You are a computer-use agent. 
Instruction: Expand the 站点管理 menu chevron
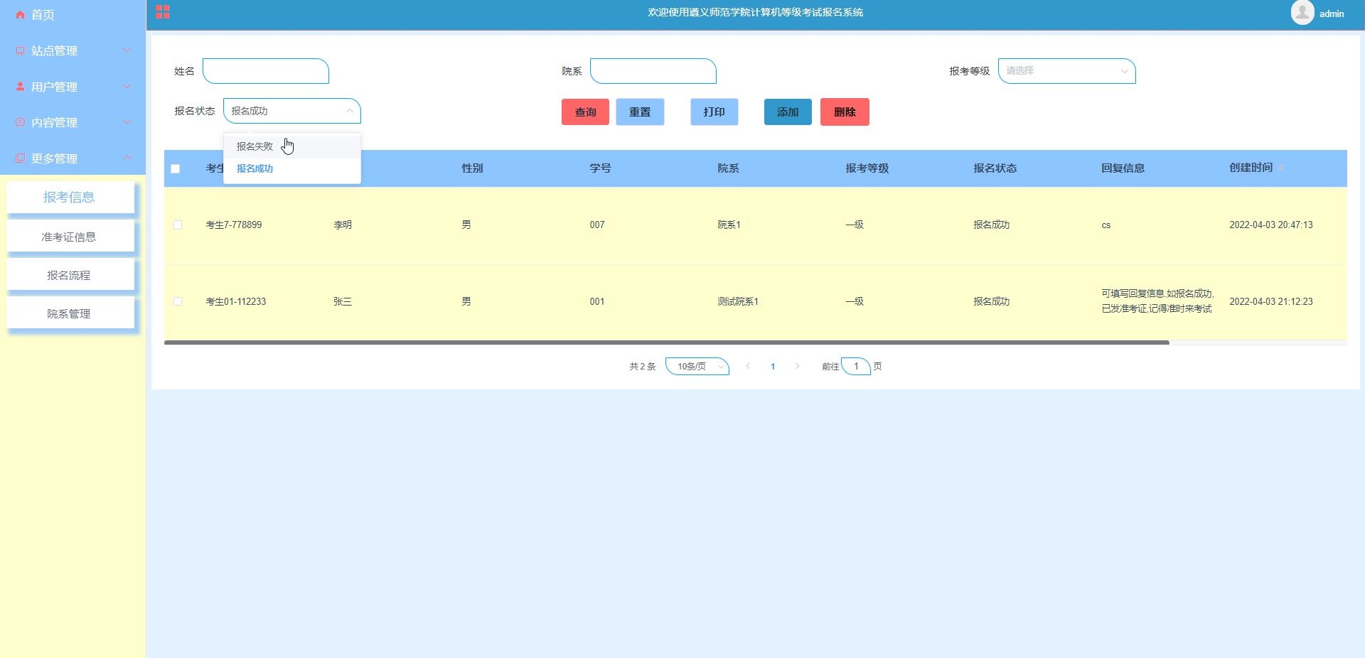coord(127,50)
